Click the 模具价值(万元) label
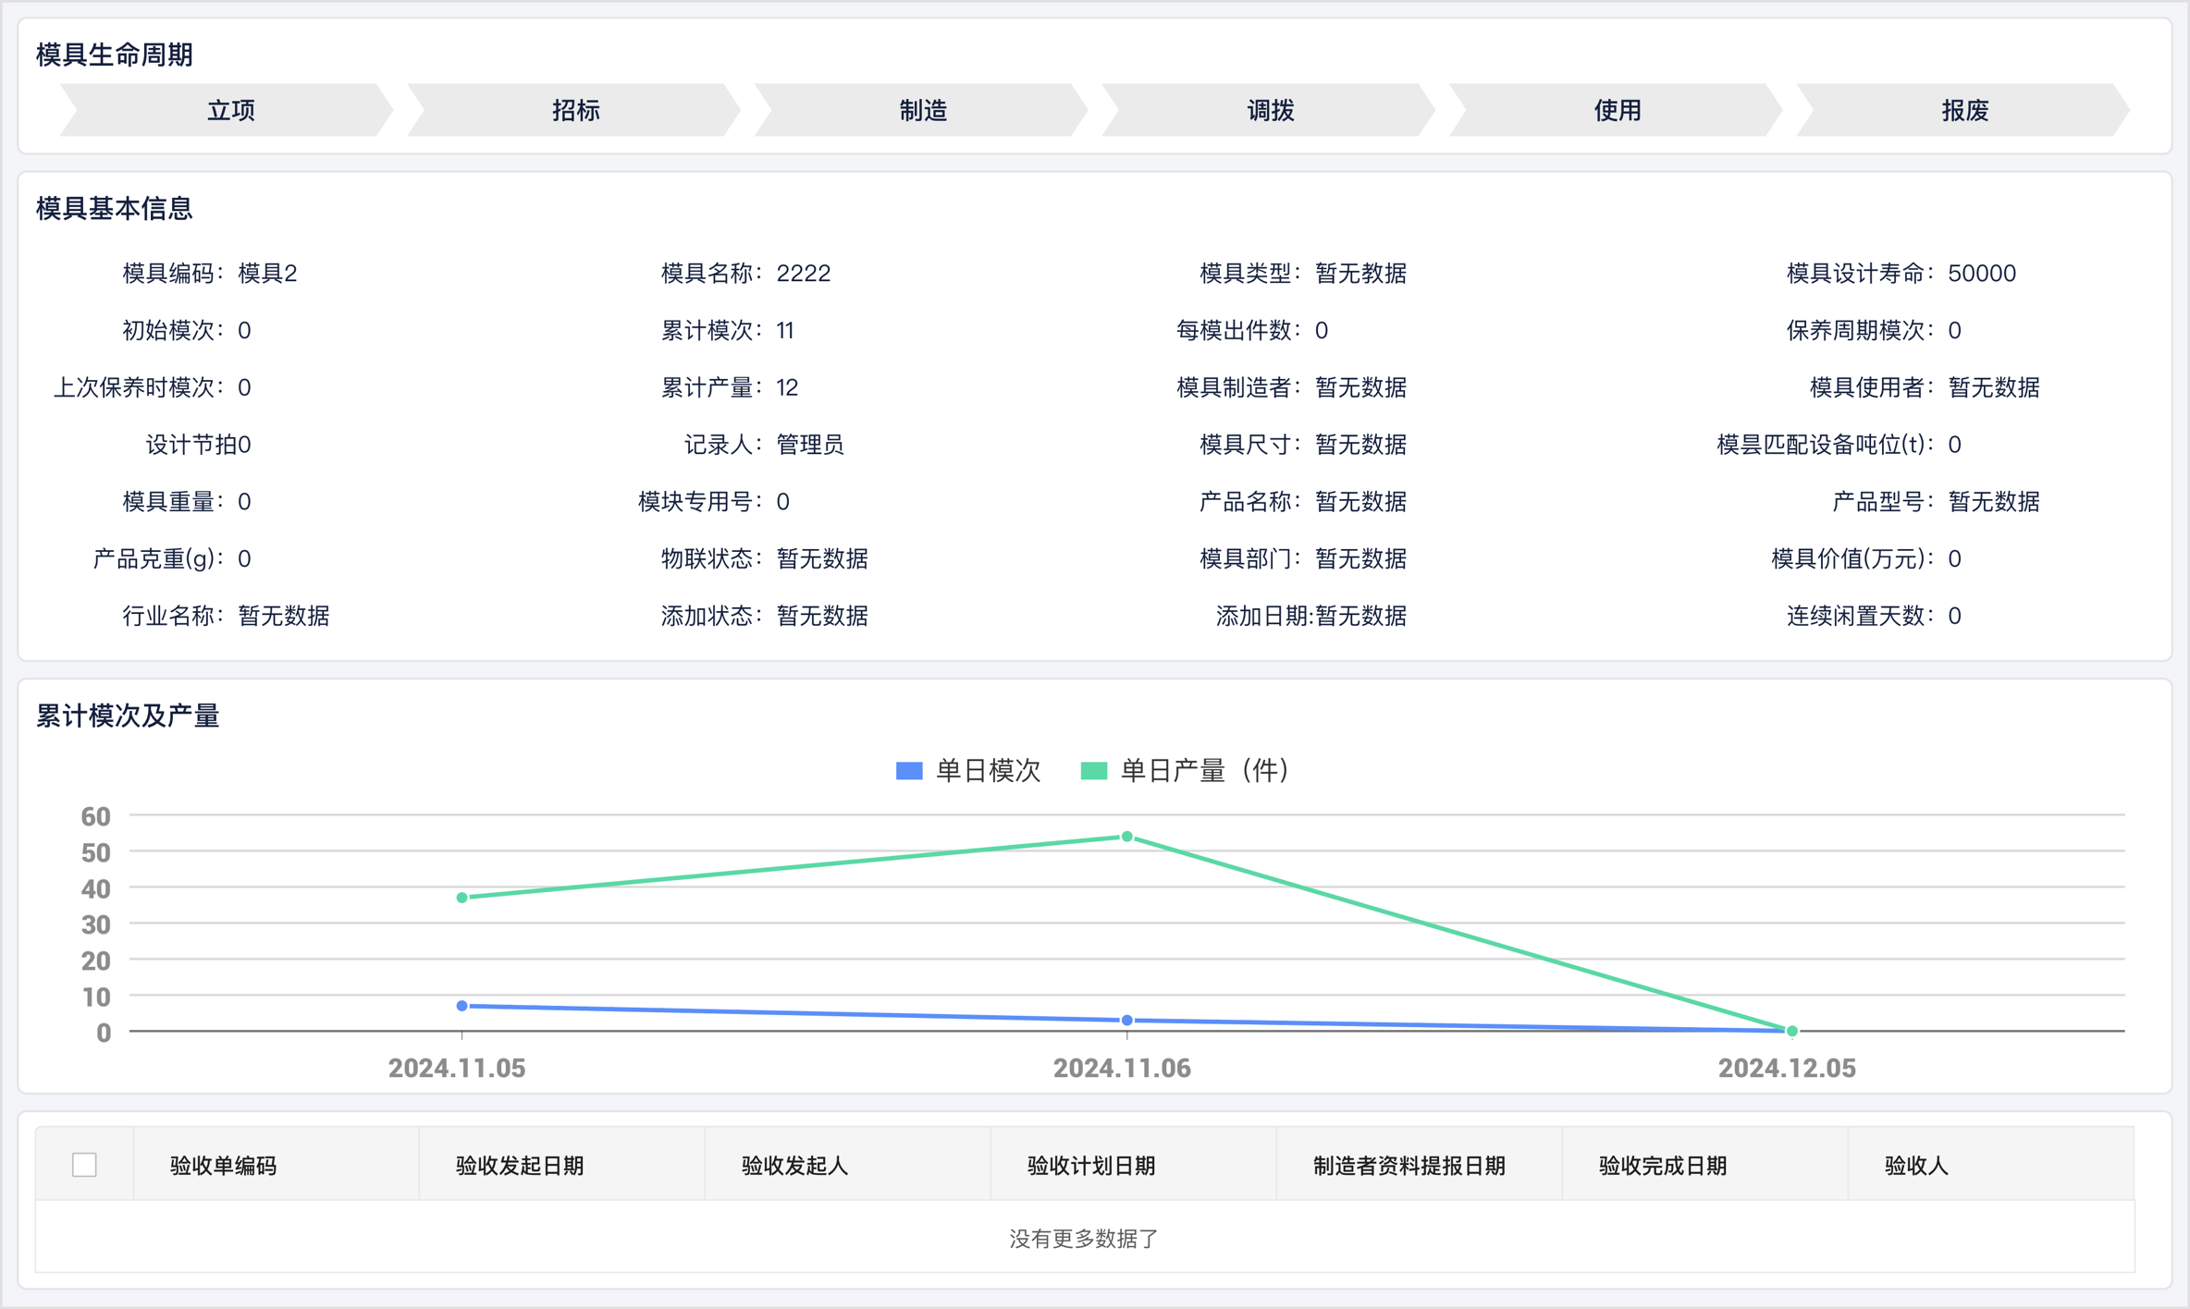The width and height of the screenshot is (2190, 1309). pyautogui.click(x=1853, y=559)
